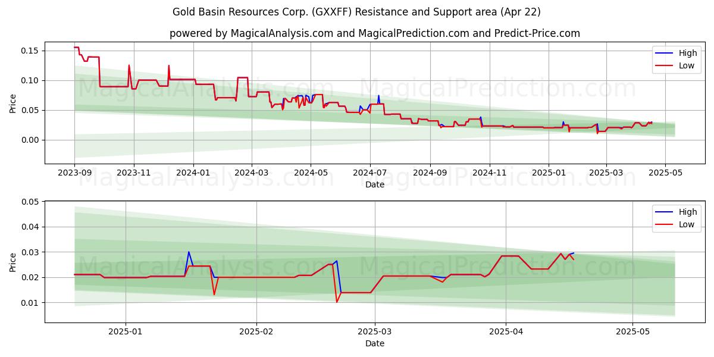Select the 2024-01 date tick label
Screen dimensions: 714x357
193,173
